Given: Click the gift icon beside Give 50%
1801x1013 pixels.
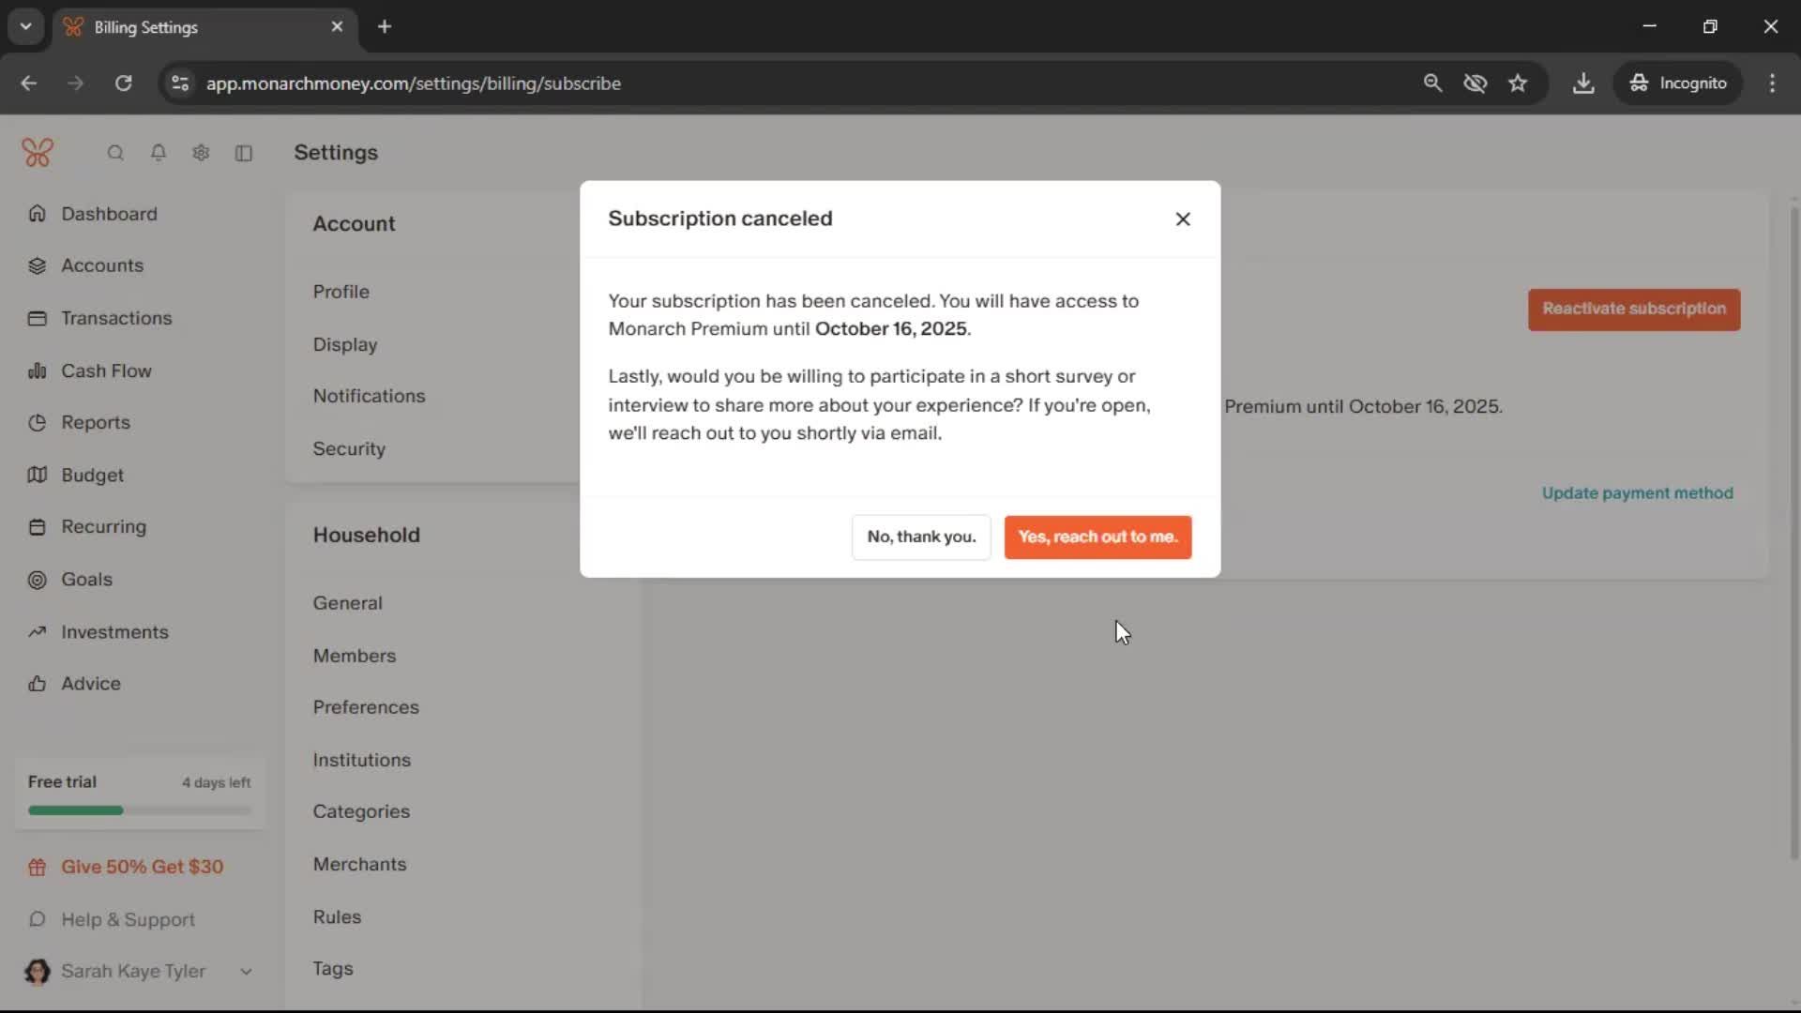Looking at the screenshot, I should click(38, 868).
